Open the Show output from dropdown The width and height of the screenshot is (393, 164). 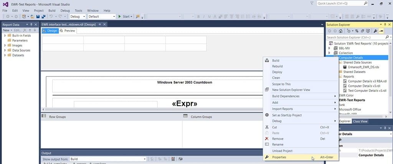click(x=108, y=159)
